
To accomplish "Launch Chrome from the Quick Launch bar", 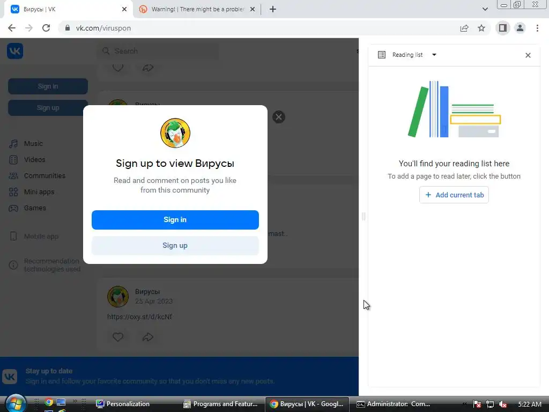I will click(x=49, y=402).
